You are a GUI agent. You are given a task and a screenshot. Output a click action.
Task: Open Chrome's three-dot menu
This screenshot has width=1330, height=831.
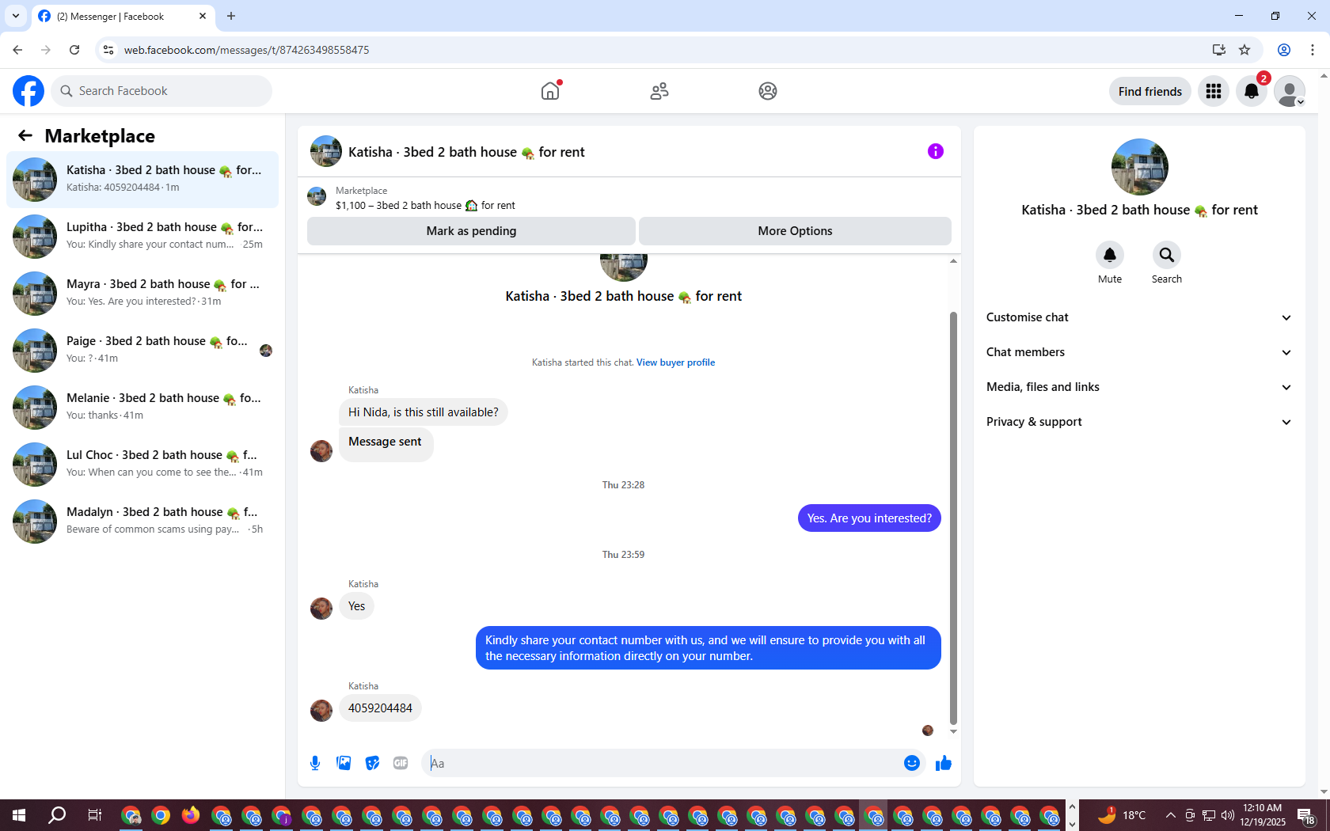pos(1313,50)
